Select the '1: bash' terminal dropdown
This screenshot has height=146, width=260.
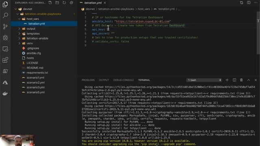[x=204, y=80]
